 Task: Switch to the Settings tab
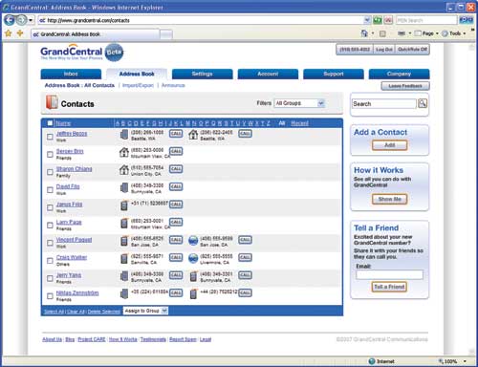point(203,74)
